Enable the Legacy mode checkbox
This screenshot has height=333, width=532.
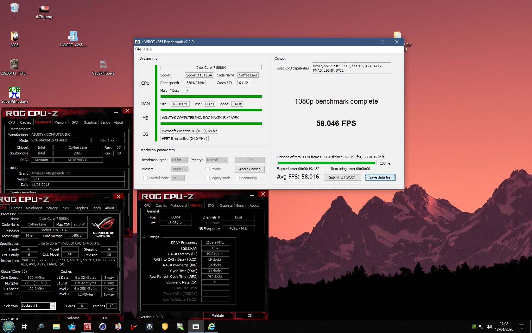tap(208, 178)
